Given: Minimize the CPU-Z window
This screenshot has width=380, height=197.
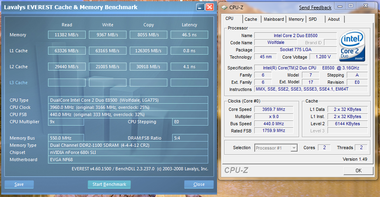Looking at the screenshot, I should (x=340, y=6).
